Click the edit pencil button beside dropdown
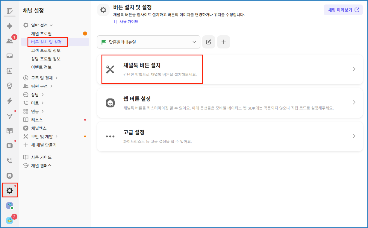This screenshot has height=228, width=368. 209,42
